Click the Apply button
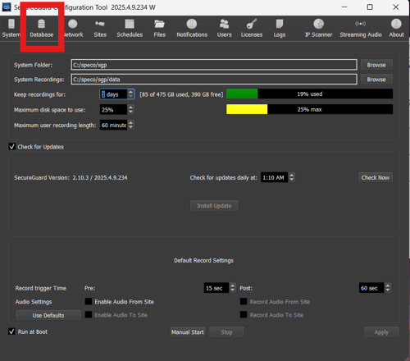 (381, 332)
